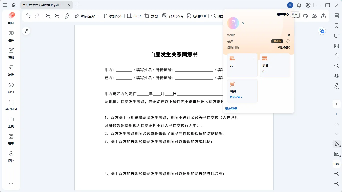The width and height of the screenshot is (342, 192).
Task: Follow the 更多设备 link
Action: (x=236, y=97)
